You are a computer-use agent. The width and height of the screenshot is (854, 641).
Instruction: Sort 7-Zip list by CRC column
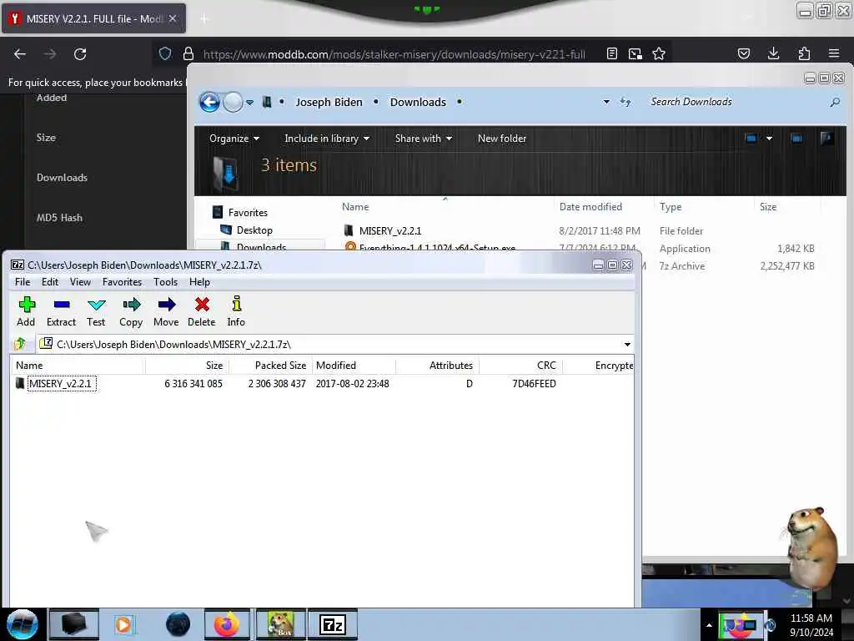pos(520,366)
